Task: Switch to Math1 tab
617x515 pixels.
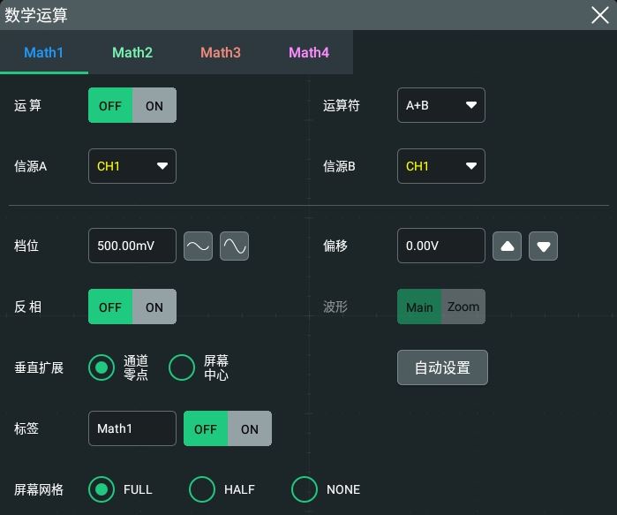Action: 43,52
